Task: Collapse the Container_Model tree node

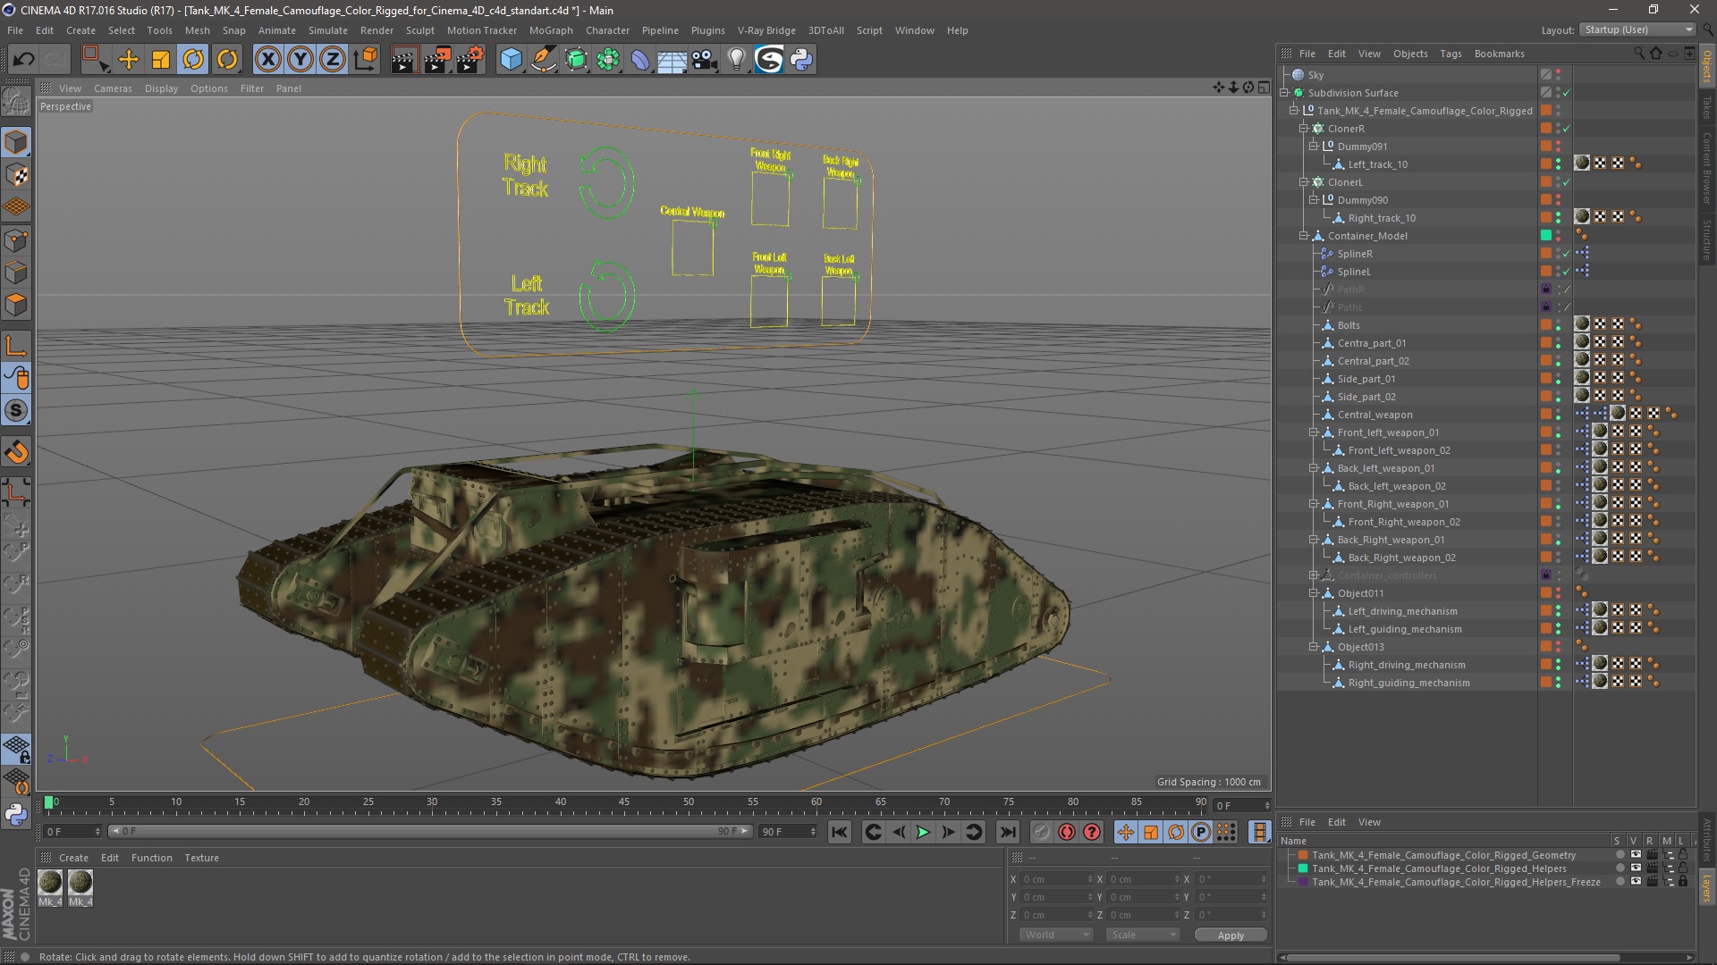Action: tap(1304, 236)
